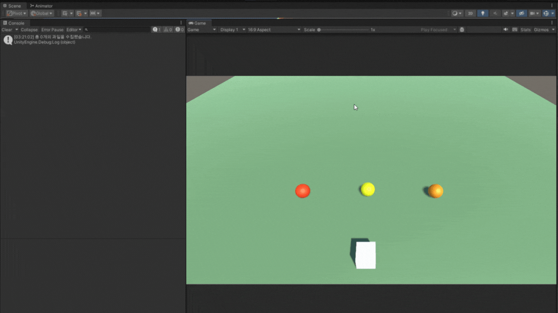Toggle info message filter showing 1
This screenshot has width=558, height=313.
coord(156,30)
